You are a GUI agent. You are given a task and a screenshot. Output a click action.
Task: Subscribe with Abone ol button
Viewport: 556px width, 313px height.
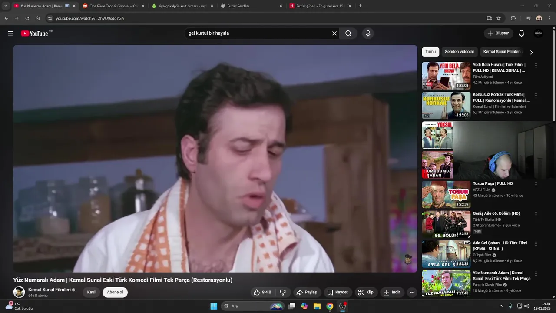point(115,292)
